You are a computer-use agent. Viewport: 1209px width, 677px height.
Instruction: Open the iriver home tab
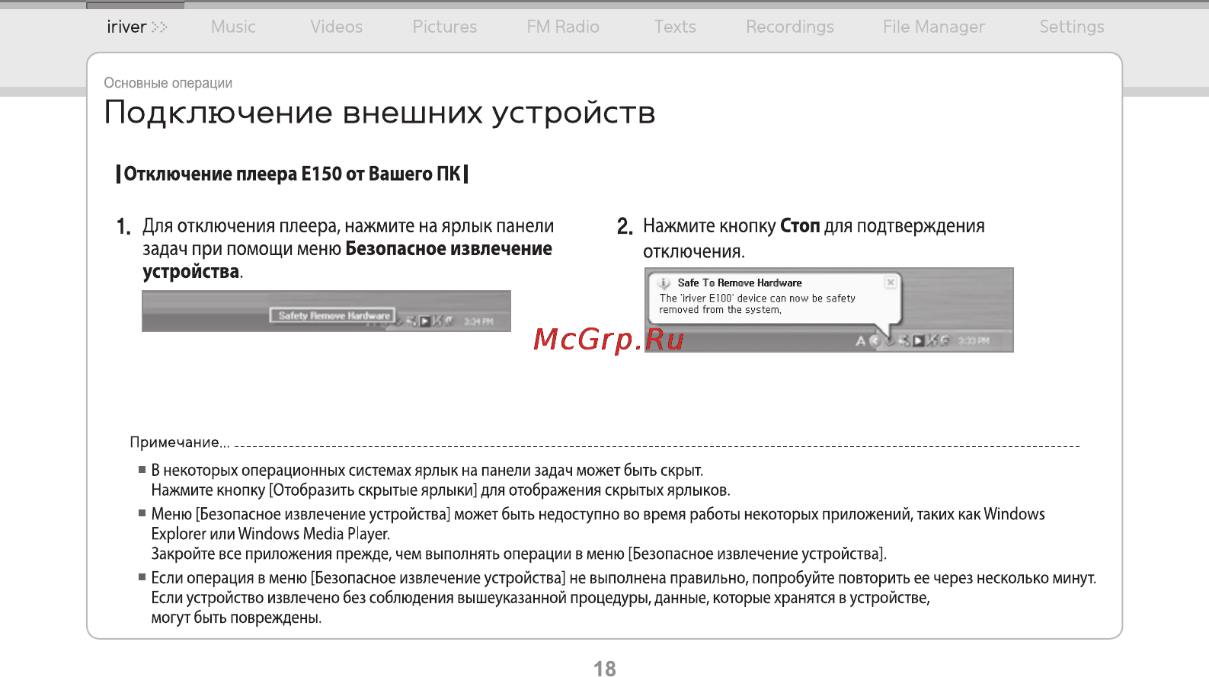click(x=136, y=27)
